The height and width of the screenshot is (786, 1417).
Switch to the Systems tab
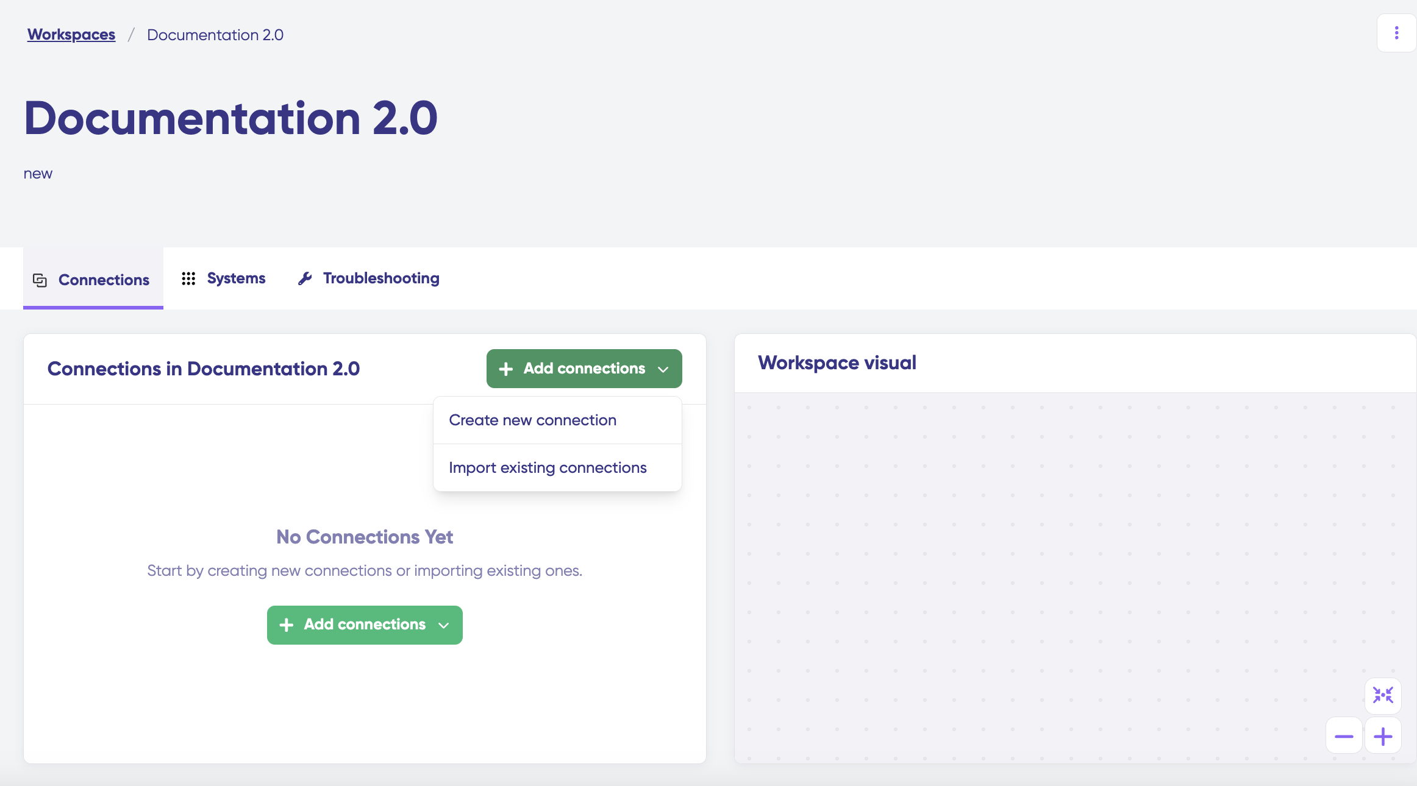coord(236,278)
